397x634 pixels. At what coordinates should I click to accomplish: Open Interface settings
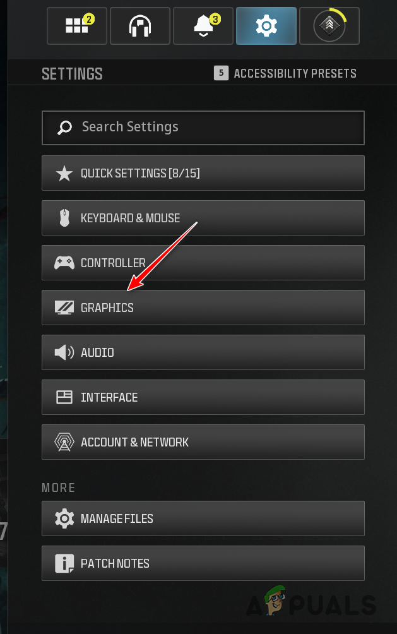(x=203, y=397)
